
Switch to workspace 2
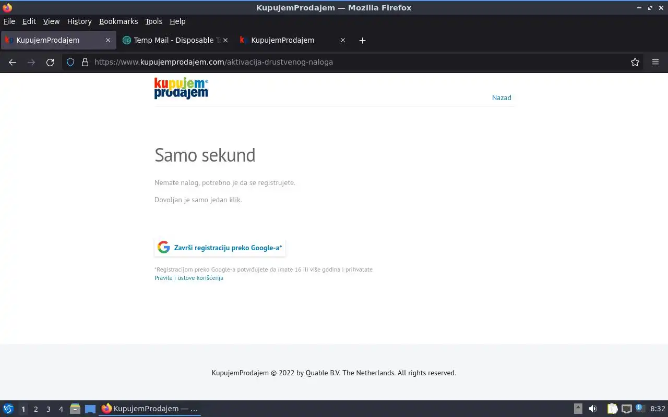[x=35, y=409]
